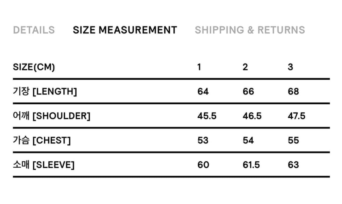Image resolution: width=342 pixels, height=204 pixels.
Task: Click size column header 1
Action: (x=199, y=67)
